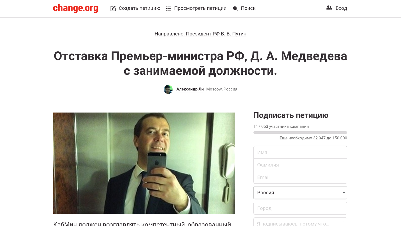Click the magnifying glass search icon
The height and width of the screenshot is (226, 401).
pyautogui.click(x=235, y=8)
